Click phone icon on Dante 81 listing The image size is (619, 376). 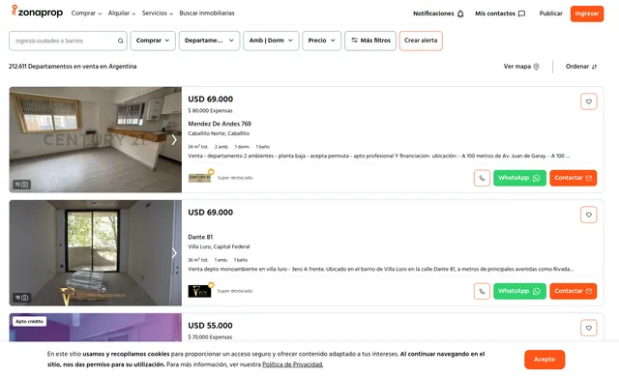482,291
